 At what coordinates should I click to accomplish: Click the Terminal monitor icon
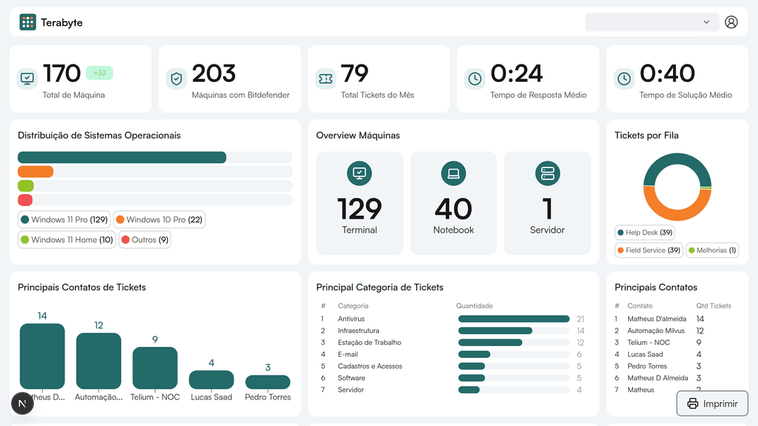click(x=359, y=173)
